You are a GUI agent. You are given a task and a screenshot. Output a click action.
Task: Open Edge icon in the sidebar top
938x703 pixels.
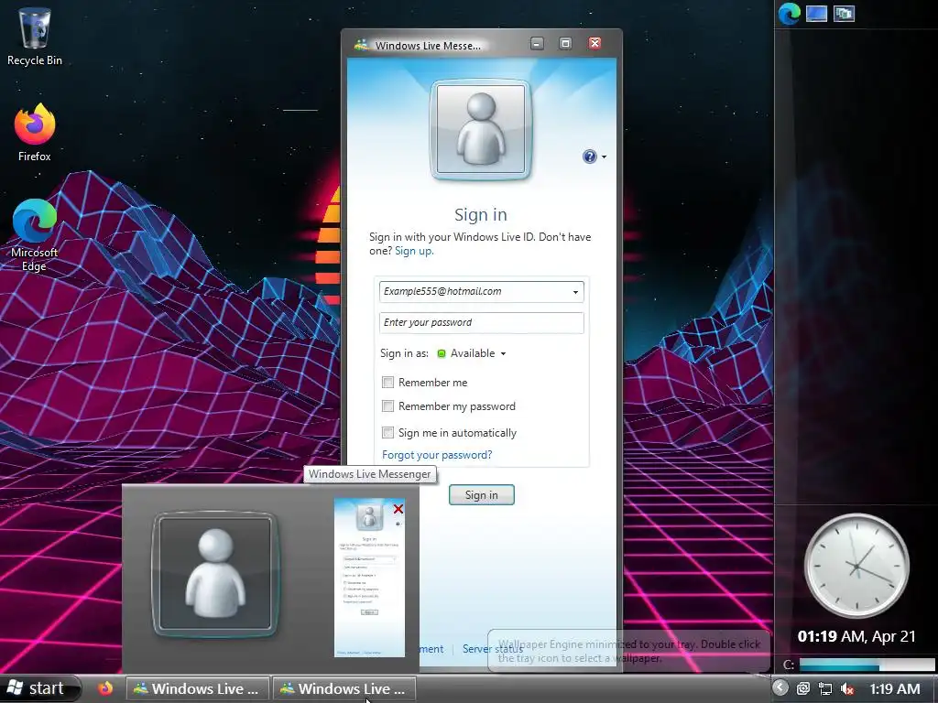(x=789, y=13)
